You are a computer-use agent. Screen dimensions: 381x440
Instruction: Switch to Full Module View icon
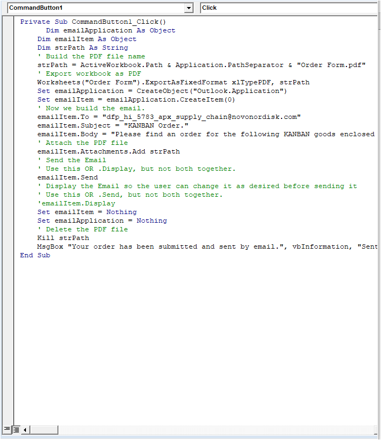[16, 429]
